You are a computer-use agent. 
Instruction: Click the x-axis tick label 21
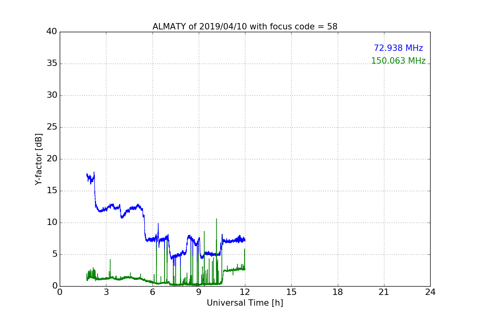coord(384,292)
